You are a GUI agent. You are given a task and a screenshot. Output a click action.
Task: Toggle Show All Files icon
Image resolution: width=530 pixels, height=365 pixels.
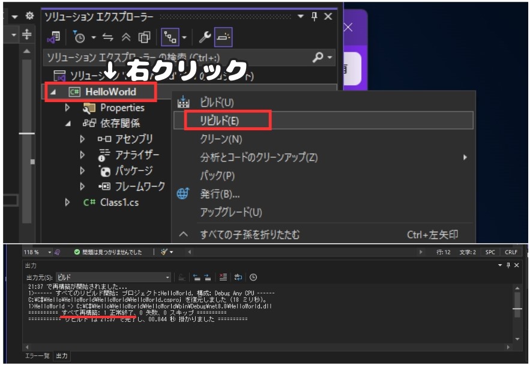[144, 37]
